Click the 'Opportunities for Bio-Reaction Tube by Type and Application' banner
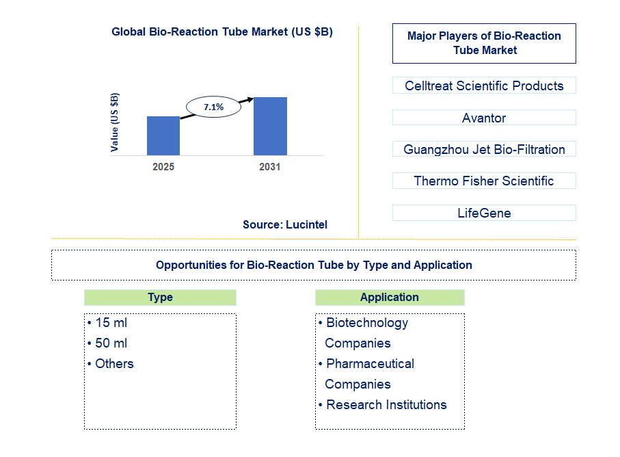The width and height of the screenshot is (620, 457). click(314, 265)
